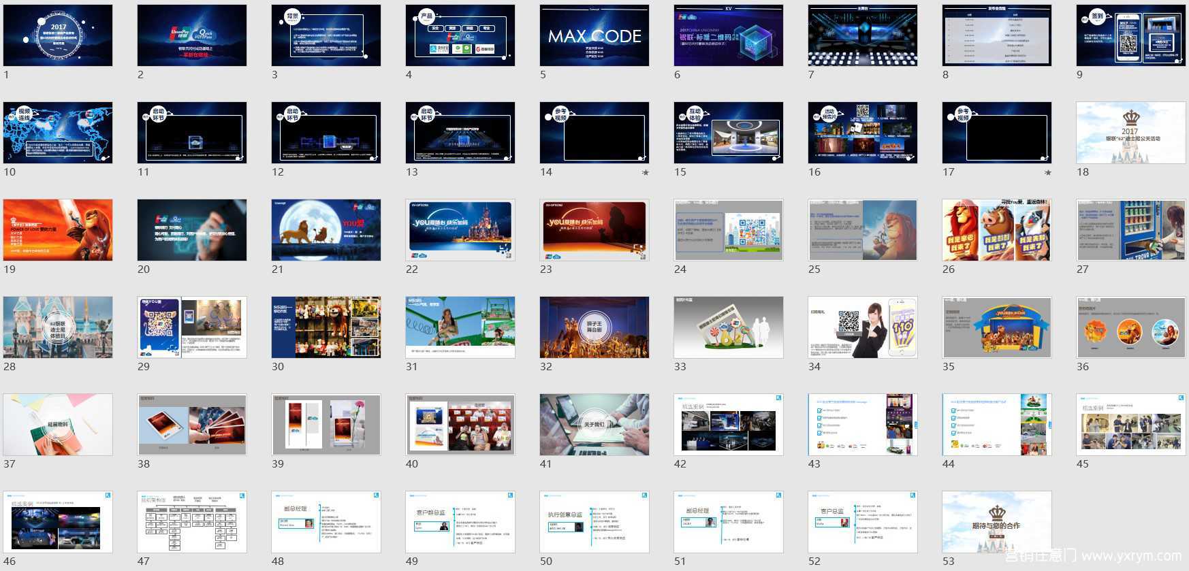Select slide 32 狮子王舞台剧
The height and width of the screenshot is (571, 1189).
click(x=594, y=327)
